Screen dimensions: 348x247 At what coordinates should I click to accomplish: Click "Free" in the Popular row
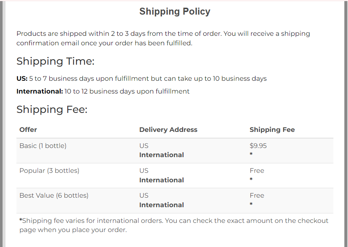tap(257, 171)
